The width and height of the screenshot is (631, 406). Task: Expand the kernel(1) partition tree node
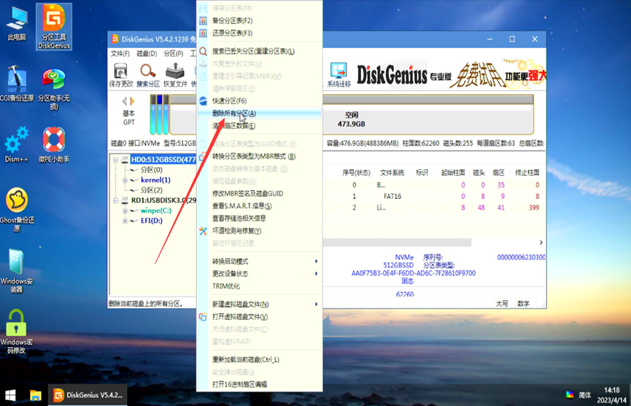click(x=125, y=180)
